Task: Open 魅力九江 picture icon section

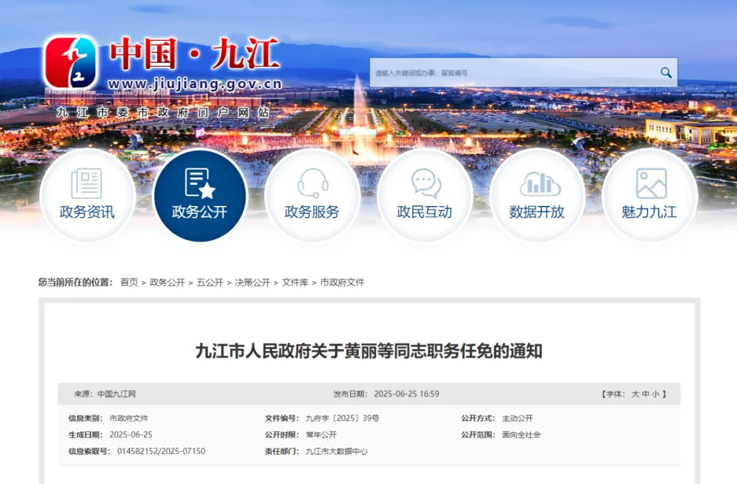Action: (649, 195)
